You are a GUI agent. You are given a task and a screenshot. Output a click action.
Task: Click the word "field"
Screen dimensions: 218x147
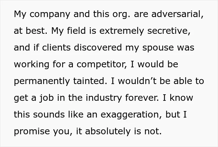pos(76,30)
